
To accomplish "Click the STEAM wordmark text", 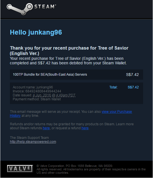I will click(x=45, y=7).
